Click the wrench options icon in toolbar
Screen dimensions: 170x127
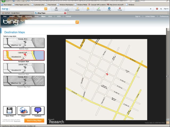tap(161, 9)
